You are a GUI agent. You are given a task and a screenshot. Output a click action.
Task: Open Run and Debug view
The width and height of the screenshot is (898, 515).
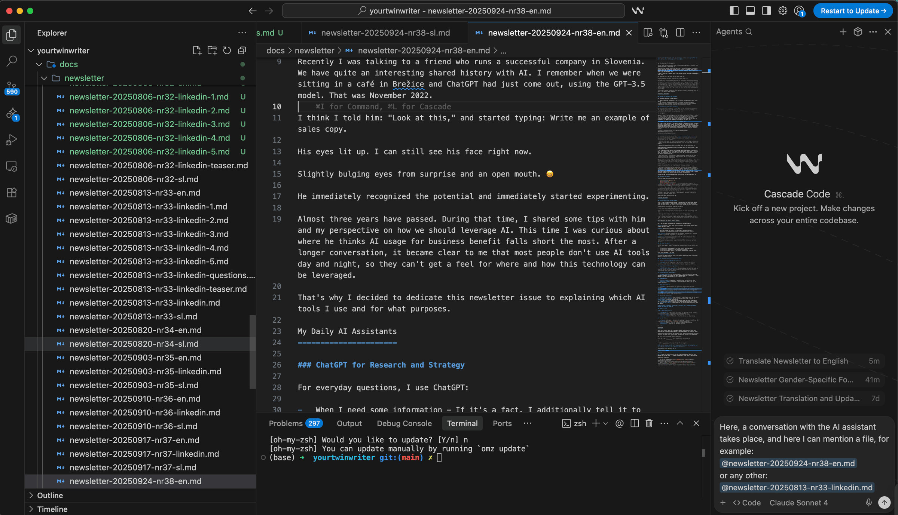pos(12,140)
